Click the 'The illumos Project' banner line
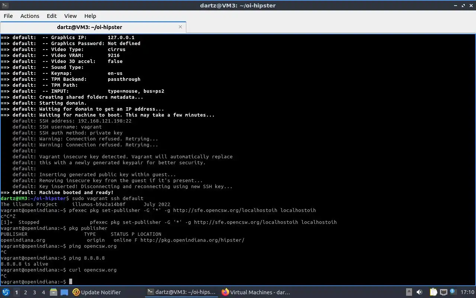This screenshot has height=298, width=476. tap(85, 204)
